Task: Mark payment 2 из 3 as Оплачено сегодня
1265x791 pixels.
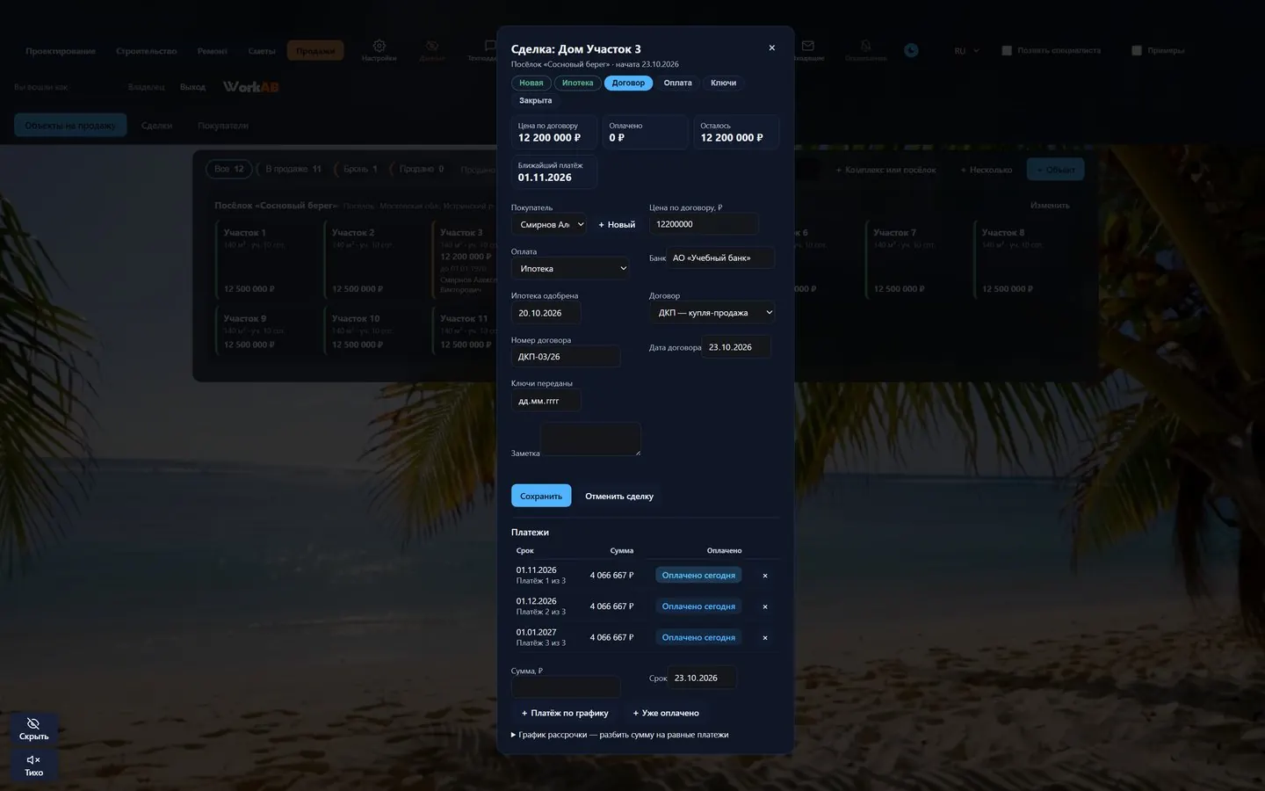Action: (698, 606)
